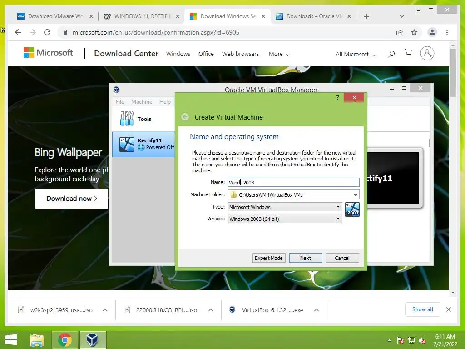Open the Help menu in VirtualBox Manager

click(x=165, y=101)
